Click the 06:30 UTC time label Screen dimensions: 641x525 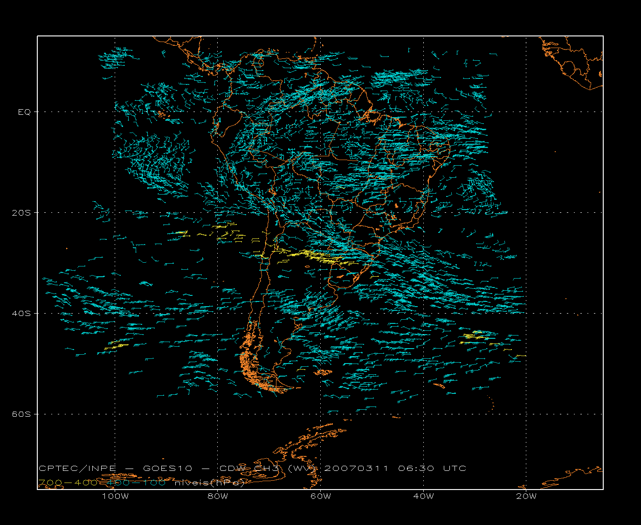click(432, 469)
